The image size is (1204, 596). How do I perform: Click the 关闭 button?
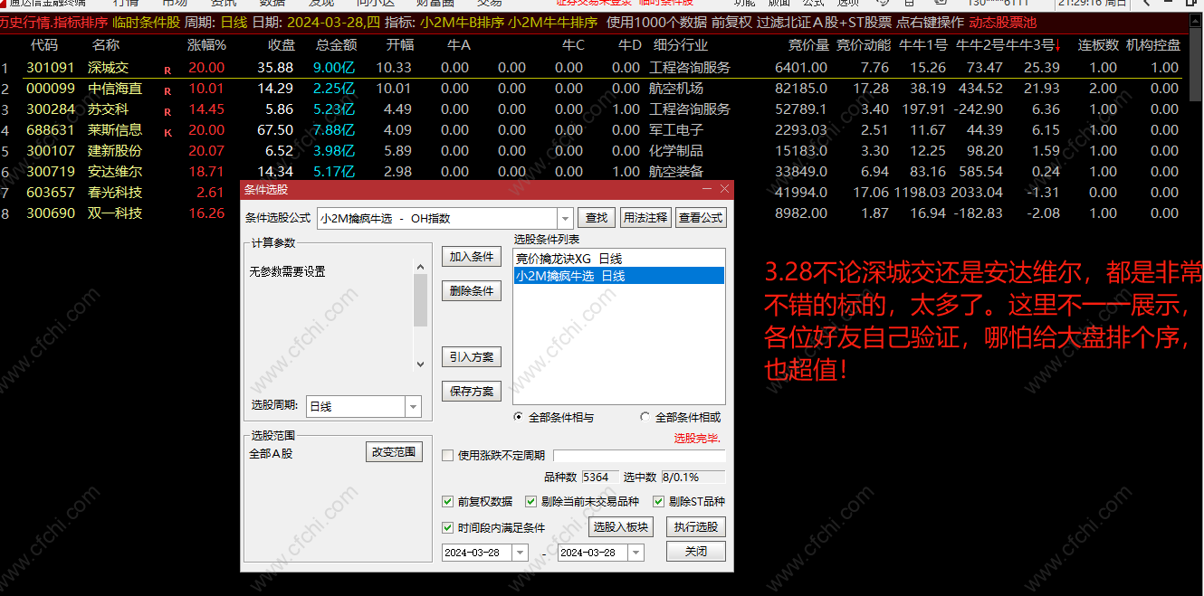(x=696, y=552)
